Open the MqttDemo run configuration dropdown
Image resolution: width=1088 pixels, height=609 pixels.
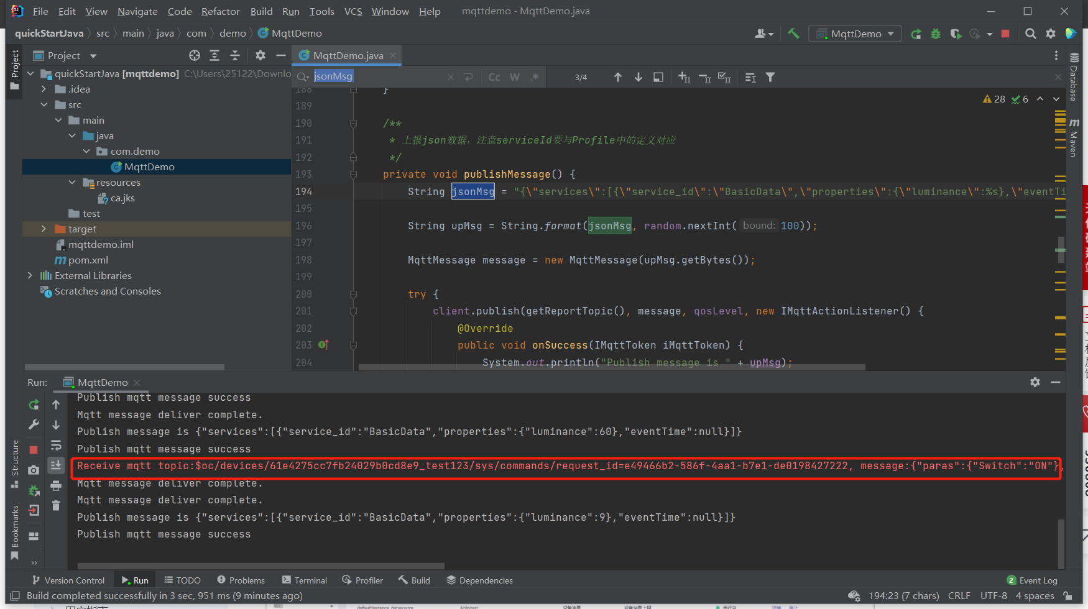click(855, 34)
